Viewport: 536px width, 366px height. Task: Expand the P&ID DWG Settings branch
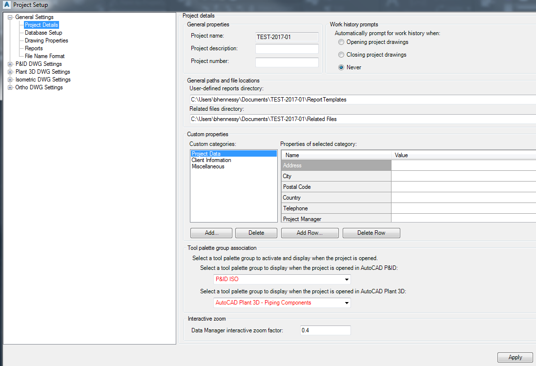(10, 63)
